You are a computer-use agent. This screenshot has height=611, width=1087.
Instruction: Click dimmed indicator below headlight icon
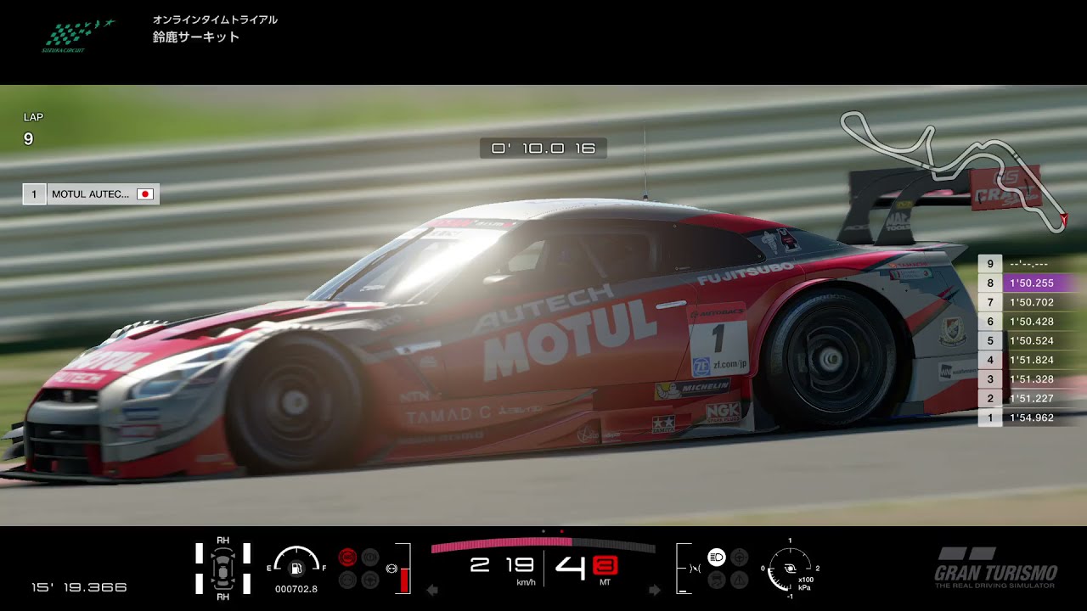716,580
